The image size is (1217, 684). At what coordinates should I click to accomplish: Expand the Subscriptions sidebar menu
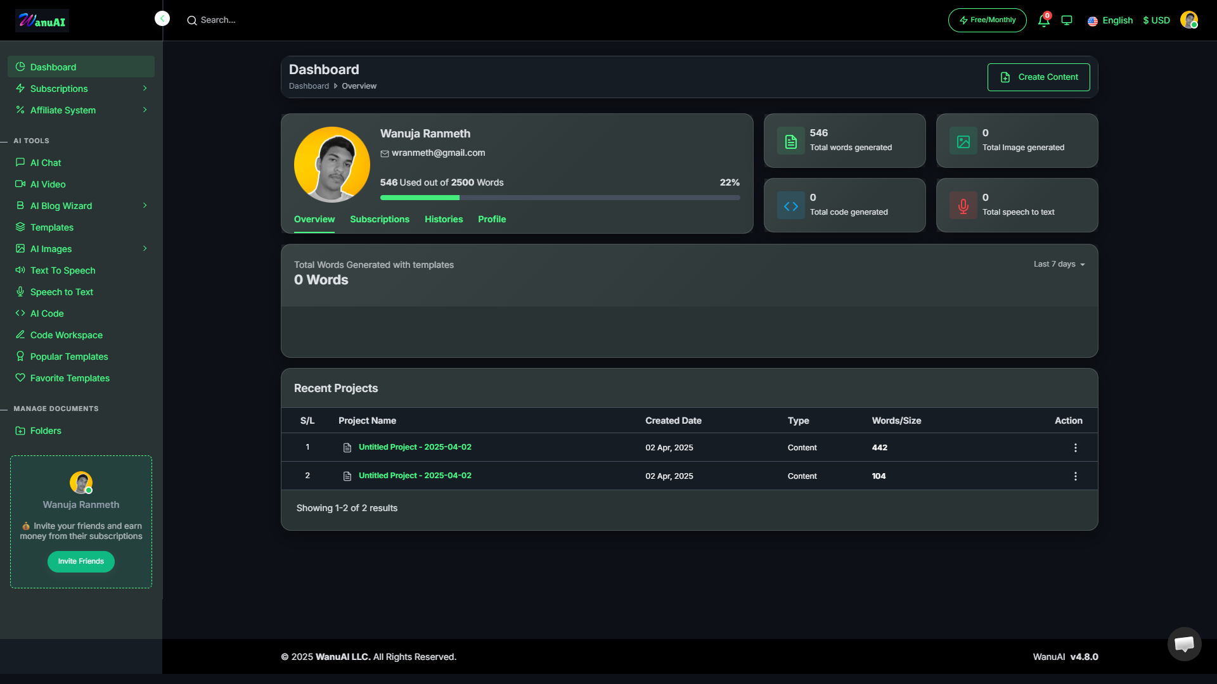(x=80, y=89)
